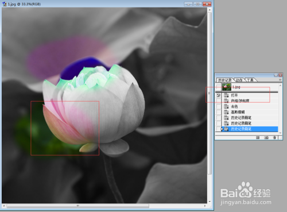This screenshot has height=212, width=287.
Task: Click document horizontal scrollbar left arrow
Action: [4, 206]
